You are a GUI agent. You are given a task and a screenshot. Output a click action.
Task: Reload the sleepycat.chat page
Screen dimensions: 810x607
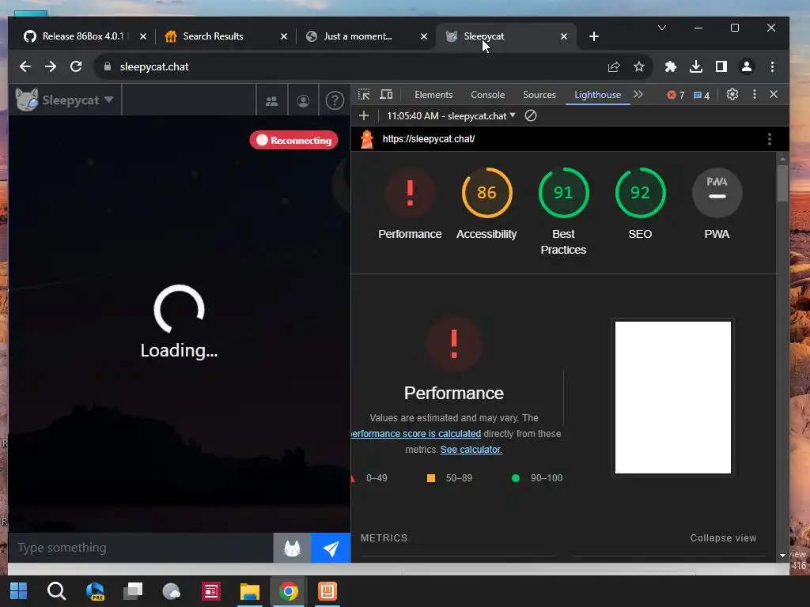[76, 66]
